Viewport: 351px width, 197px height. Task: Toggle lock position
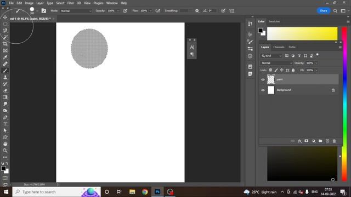point(282,70)
